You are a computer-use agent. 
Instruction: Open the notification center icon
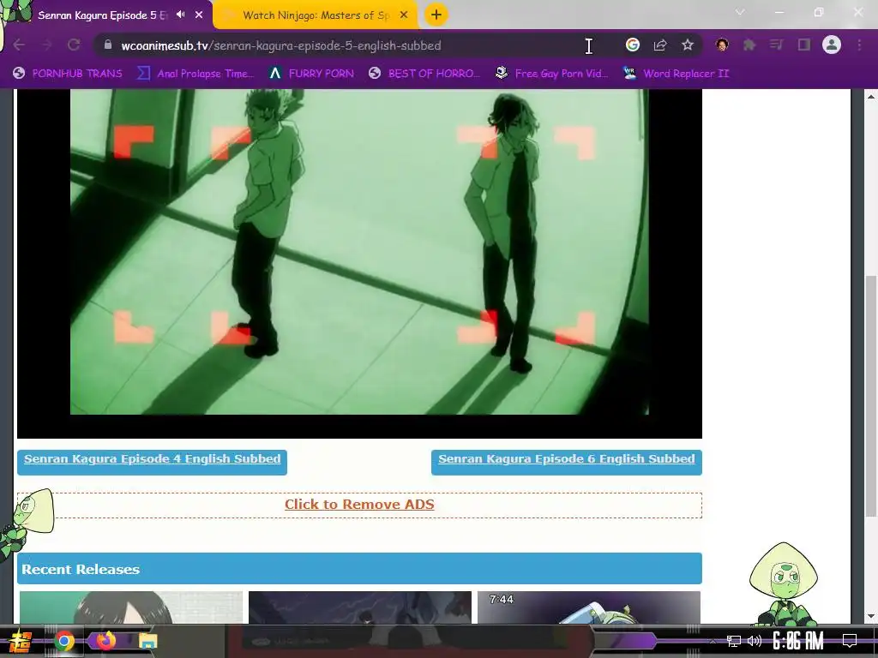(x=850, y=641)
